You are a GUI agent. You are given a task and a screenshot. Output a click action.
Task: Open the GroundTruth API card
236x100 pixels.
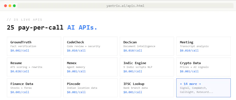click(34, 46)
